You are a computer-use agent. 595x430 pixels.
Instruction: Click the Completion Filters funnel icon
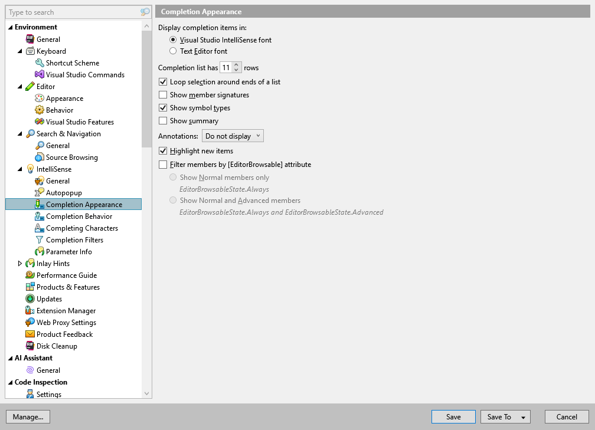[40, 239]
